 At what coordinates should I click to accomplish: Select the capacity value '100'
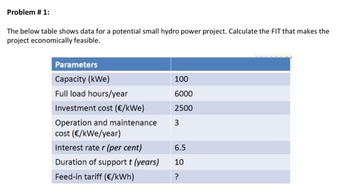pos(181,79)
